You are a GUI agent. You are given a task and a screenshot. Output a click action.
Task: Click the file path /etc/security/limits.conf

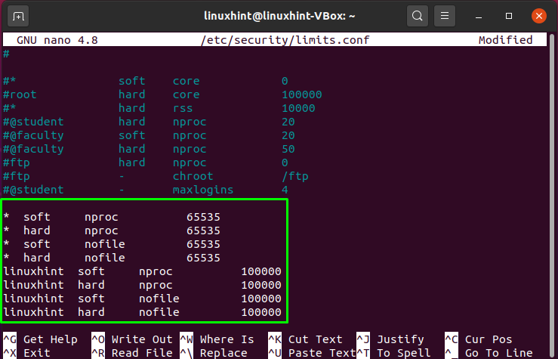click(285, 40)
